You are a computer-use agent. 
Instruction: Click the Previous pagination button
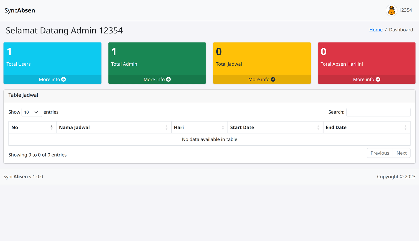pos(380,153)
